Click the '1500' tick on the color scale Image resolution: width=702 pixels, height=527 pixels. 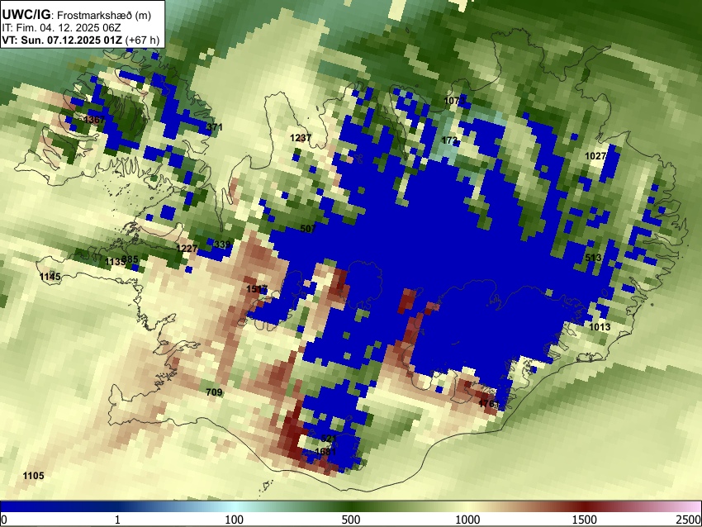pos(585,520)
